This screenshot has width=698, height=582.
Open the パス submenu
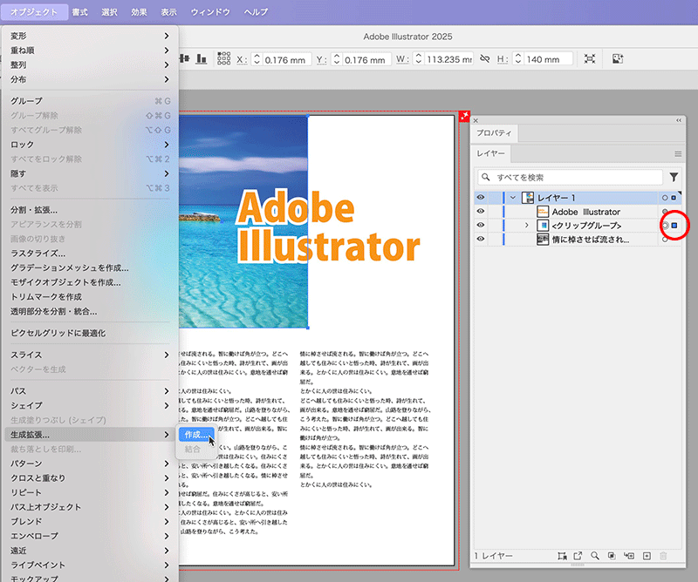[x=90, y=391]
